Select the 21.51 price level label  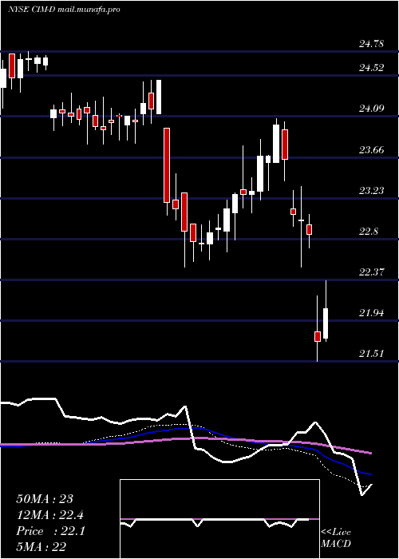click(x=372, y=353)
